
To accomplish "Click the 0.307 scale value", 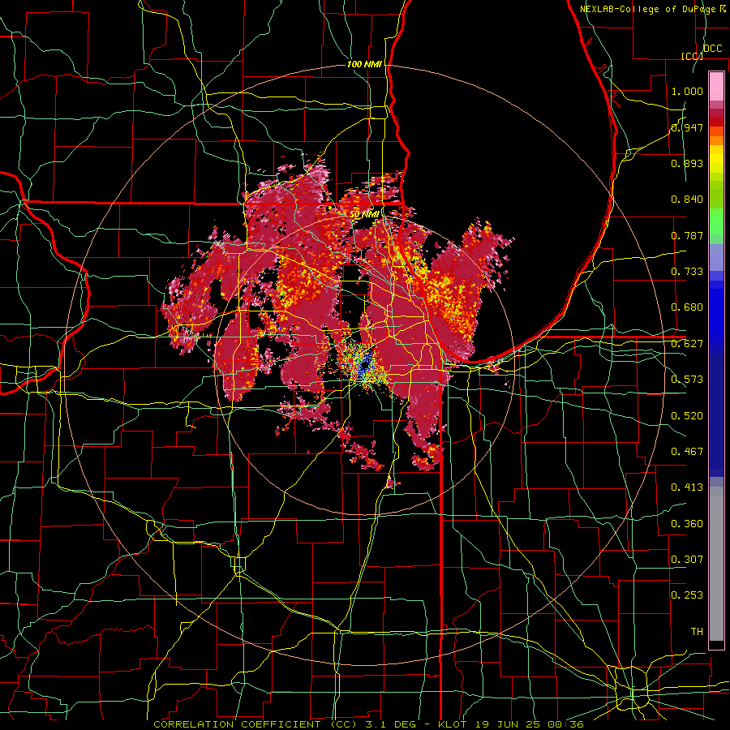I will point(687,560).
